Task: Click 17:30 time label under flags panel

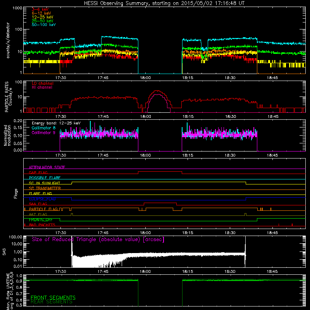Action: pos(61,233)
